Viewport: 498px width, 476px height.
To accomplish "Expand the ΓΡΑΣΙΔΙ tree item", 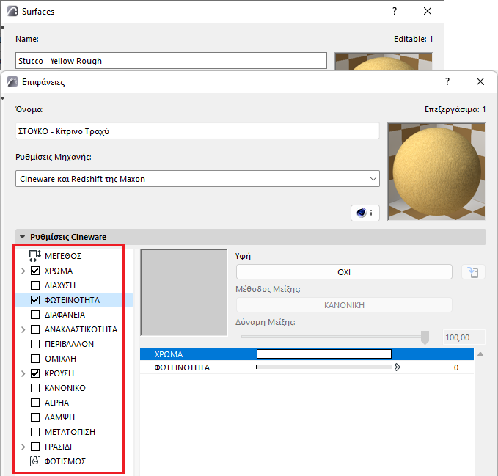I will tap(23, 447).
